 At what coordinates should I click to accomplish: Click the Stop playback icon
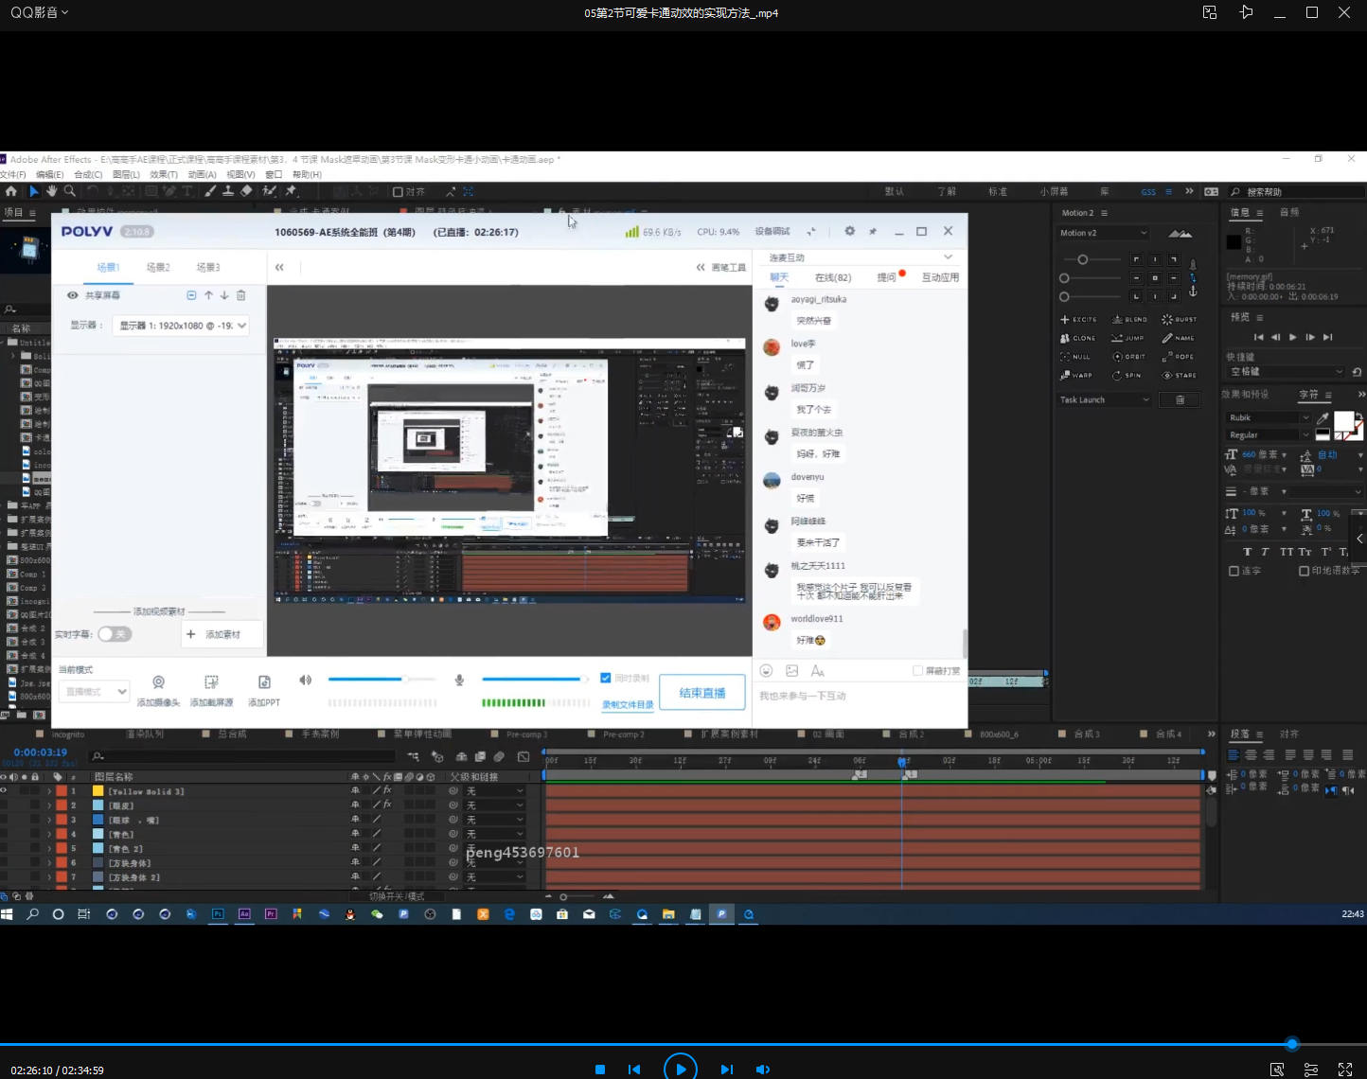tap(600, 1070)
